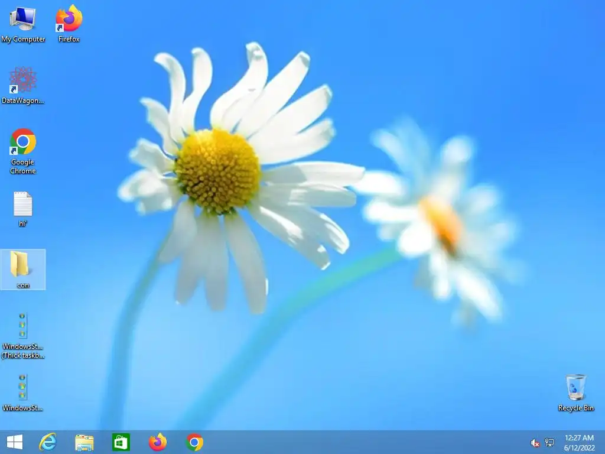The height and width of the screenshot is (454, 605).
Task: Click the network status tray icon
Action: (549, 442)
